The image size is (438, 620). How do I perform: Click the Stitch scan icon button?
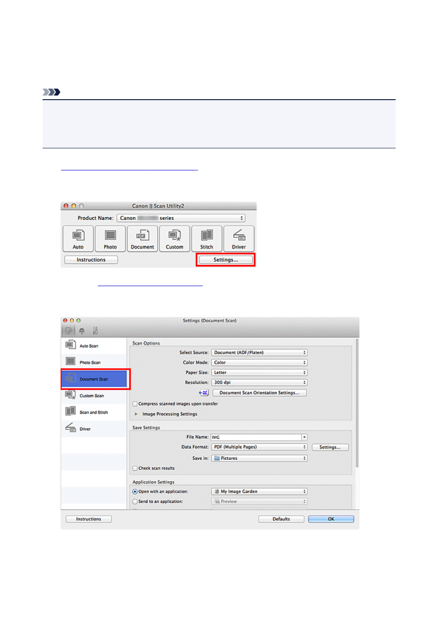207,238
